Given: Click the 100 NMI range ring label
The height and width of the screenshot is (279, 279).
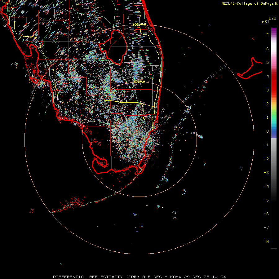Looking at the screenshot, I should click(139, 24).
